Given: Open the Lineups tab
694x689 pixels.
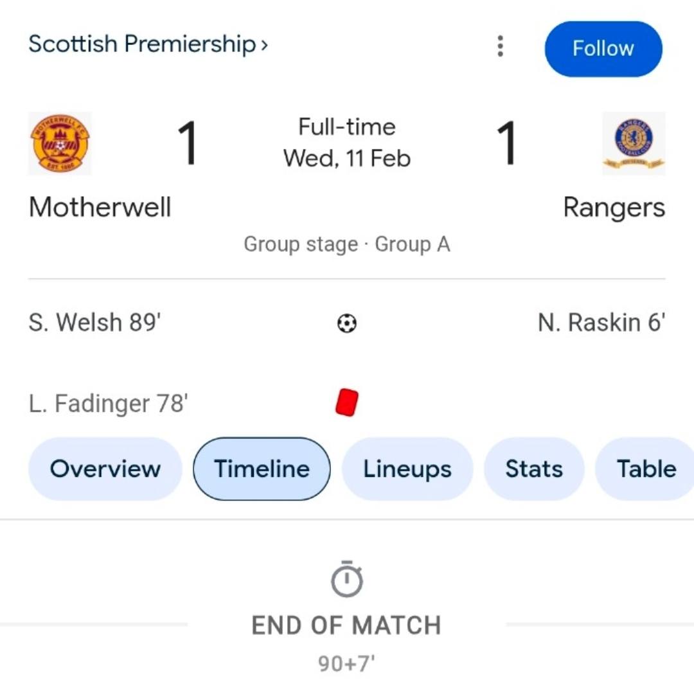Looking at the screenshot, I should [407, 469].
